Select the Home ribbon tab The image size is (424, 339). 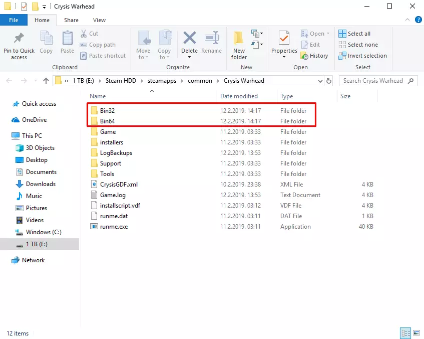click(42, 20)
